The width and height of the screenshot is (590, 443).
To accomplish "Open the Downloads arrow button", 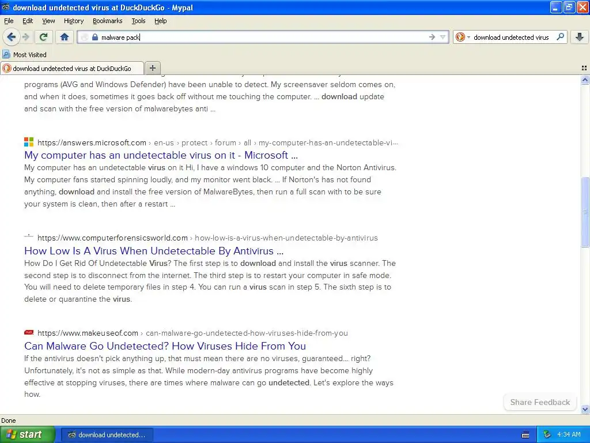I will 580,37.
